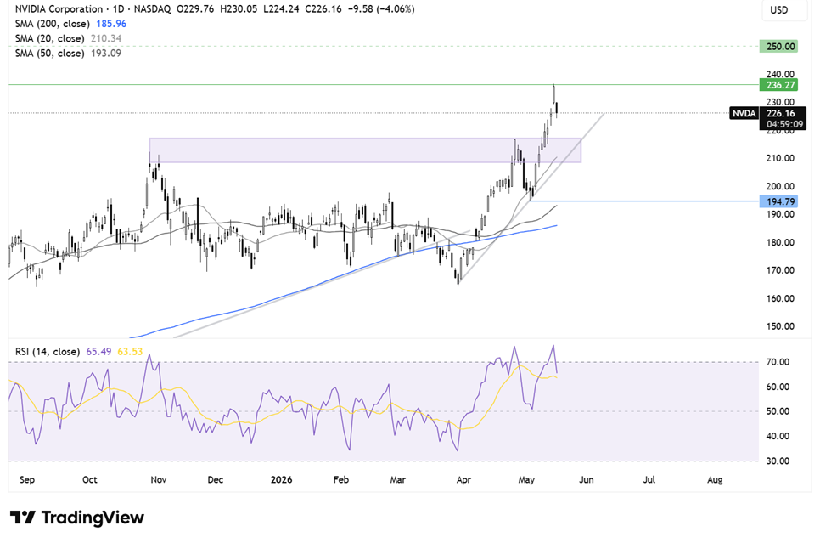Click the Nov label on time axis
The image size is (820, 543).
point(159,479)
